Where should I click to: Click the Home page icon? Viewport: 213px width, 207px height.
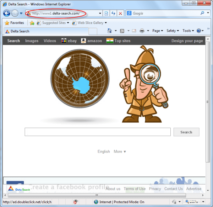click(x=109, y=31)
